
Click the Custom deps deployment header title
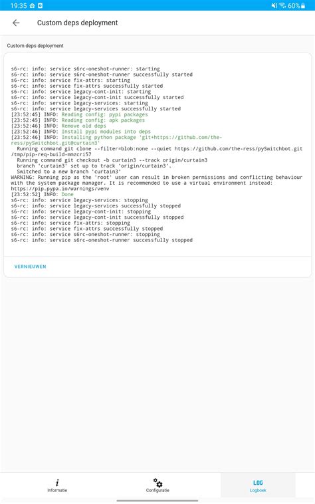(77, 23)
